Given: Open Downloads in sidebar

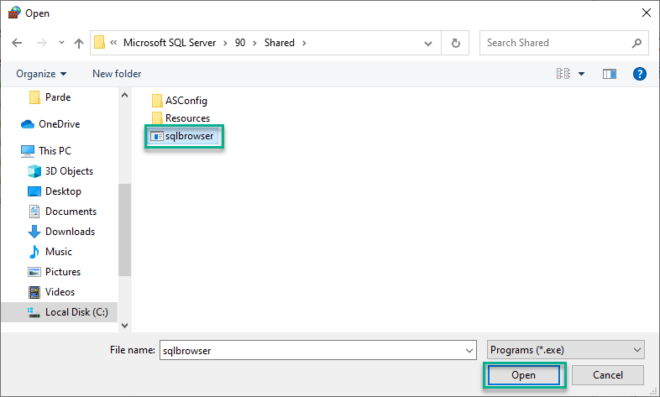Looking at the screenshot, I should coord(70,232).
